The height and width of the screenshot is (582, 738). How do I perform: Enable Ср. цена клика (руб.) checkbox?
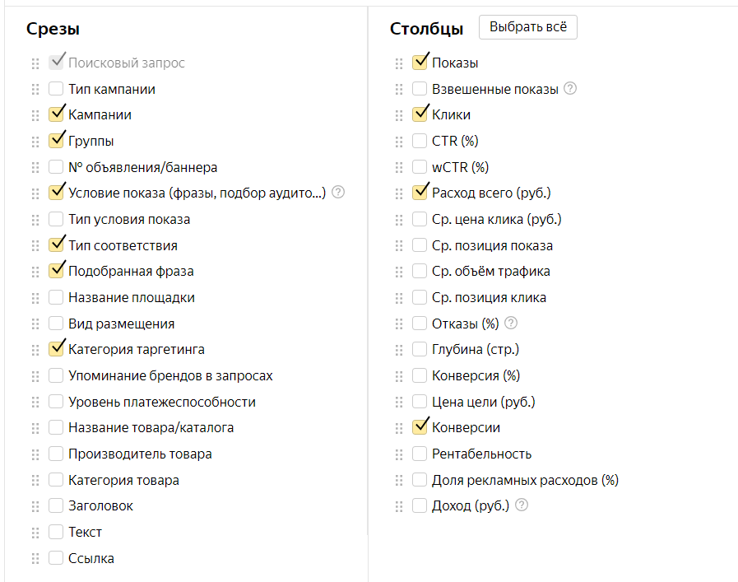point(420,219)
